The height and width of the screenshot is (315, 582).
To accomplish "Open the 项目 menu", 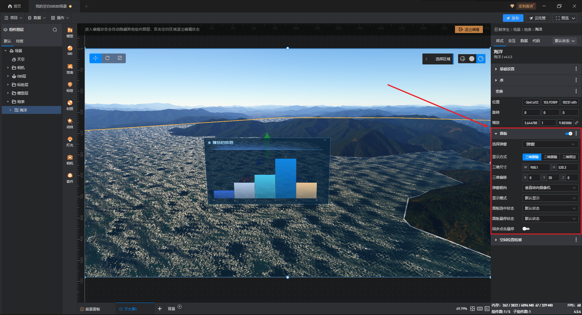I will pos(13,18).
